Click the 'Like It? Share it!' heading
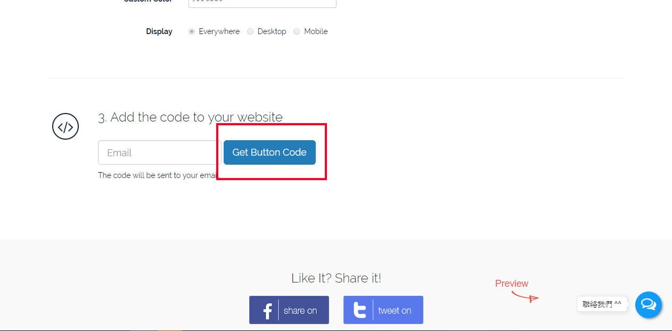This screenshot has width=672, height=331. 336,278
